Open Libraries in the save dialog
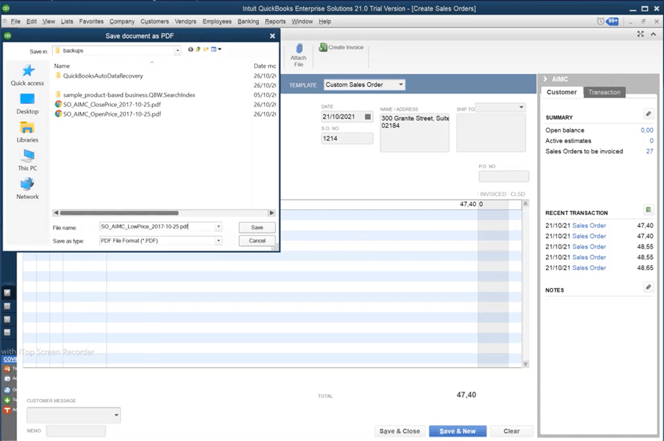The height and width of the screenshot is (441, 664). click(x=27, y=132)
